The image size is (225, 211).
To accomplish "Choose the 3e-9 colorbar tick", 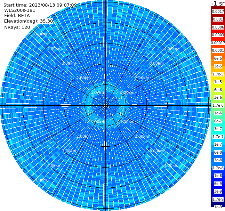I will tap(218, 191).
